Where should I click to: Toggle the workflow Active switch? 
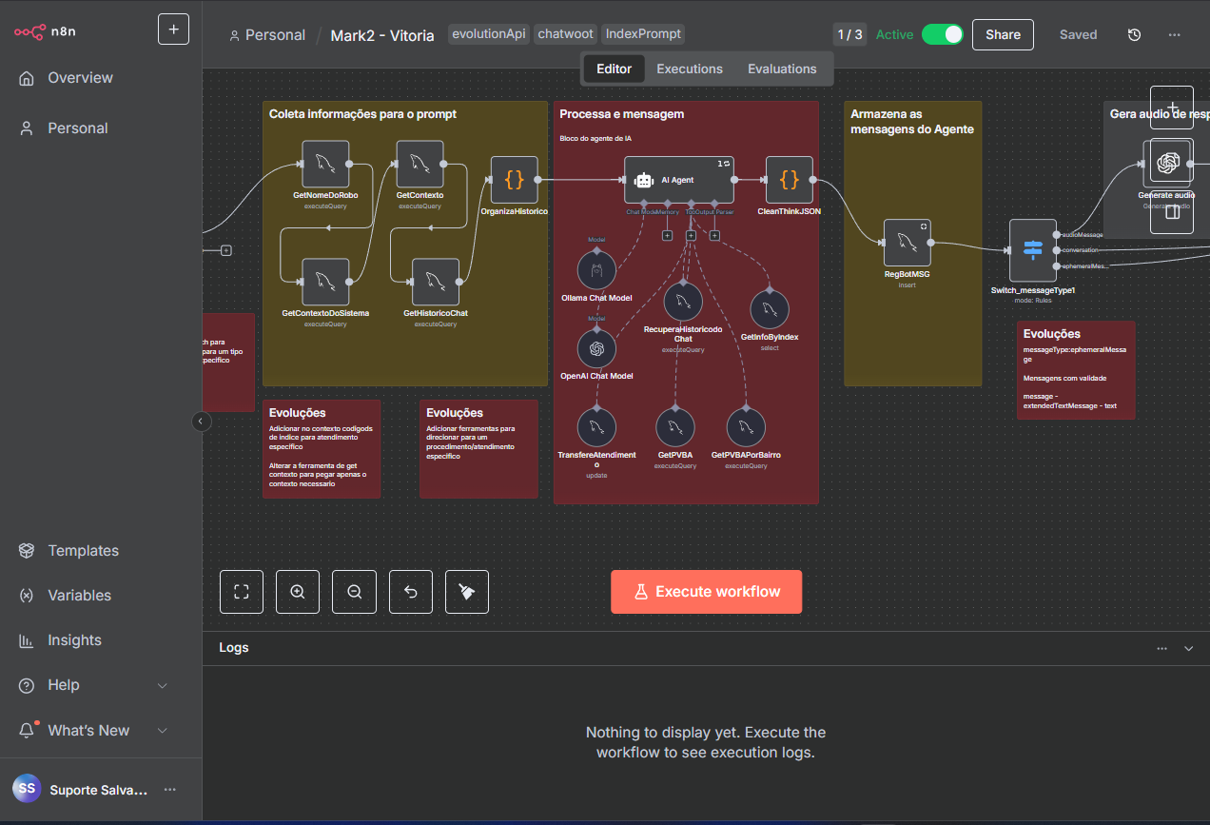[942, 34]
